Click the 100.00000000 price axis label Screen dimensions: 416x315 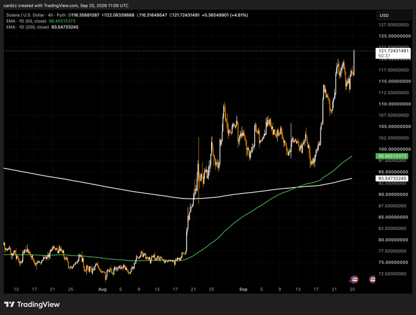(395, 149)
